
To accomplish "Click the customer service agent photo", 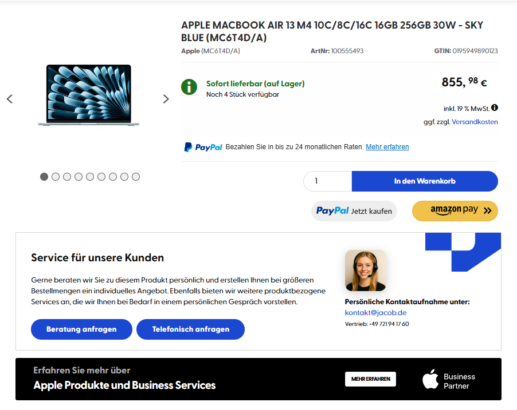I will [x=365, y=270].
